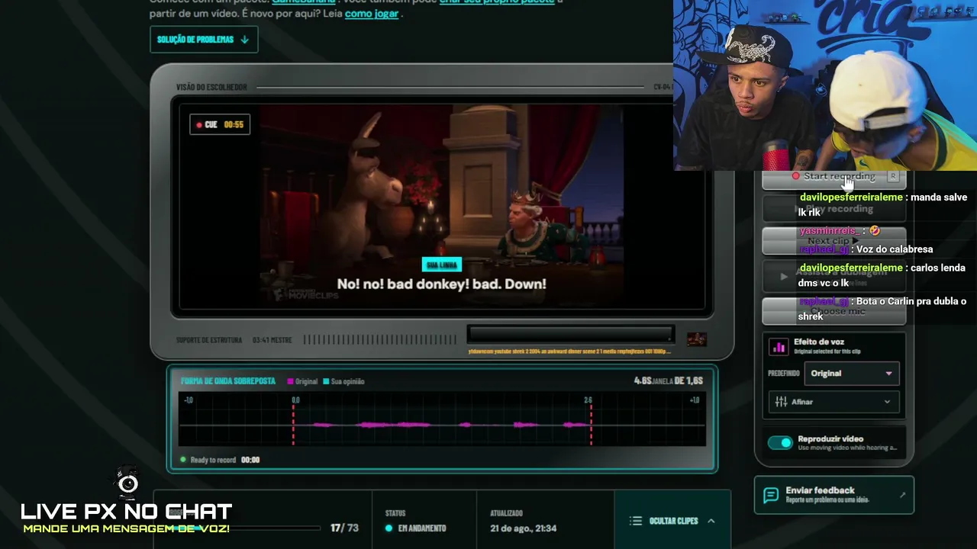Viewport: 977px width, 549px height.
Task: Click the Start recording button
Action: [834, 178]
